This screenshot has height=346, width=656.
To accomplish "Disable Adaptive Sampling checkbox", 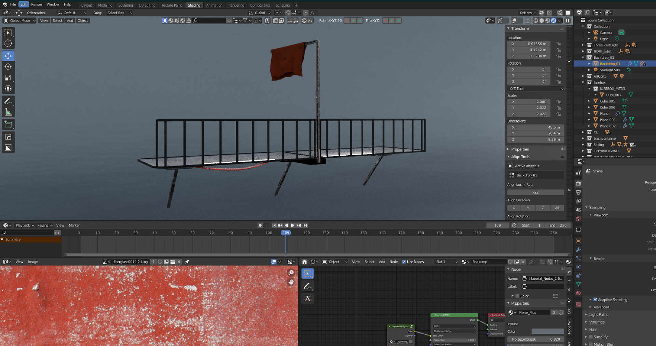I will coord(595,300).
